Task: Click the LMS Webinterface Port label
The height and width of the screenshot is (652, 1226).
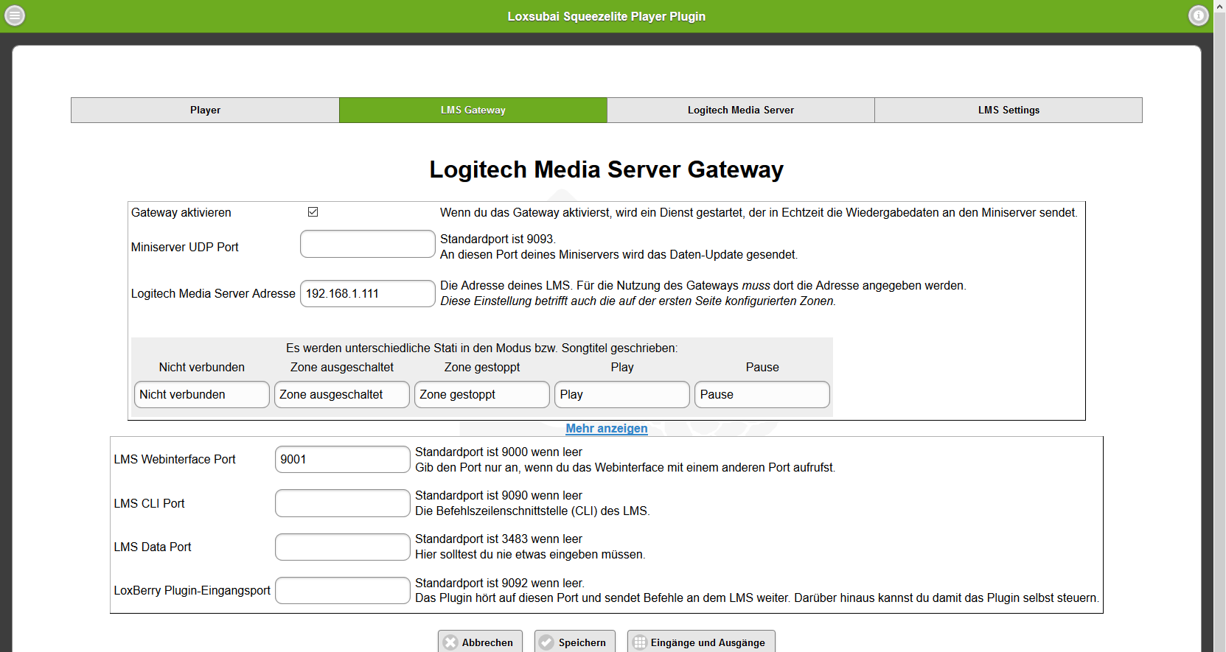Action: pos(175,459)
